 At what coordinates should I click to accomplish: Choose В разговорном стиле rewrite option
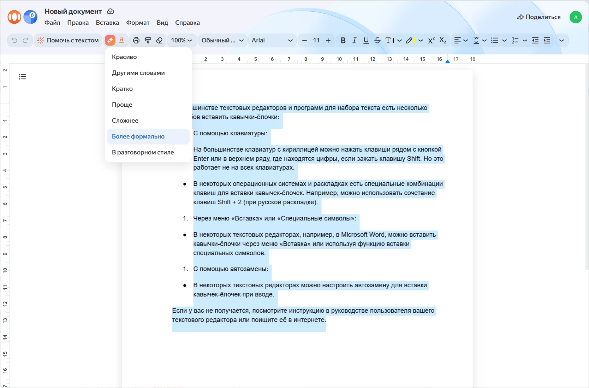[x=148, y=152]
